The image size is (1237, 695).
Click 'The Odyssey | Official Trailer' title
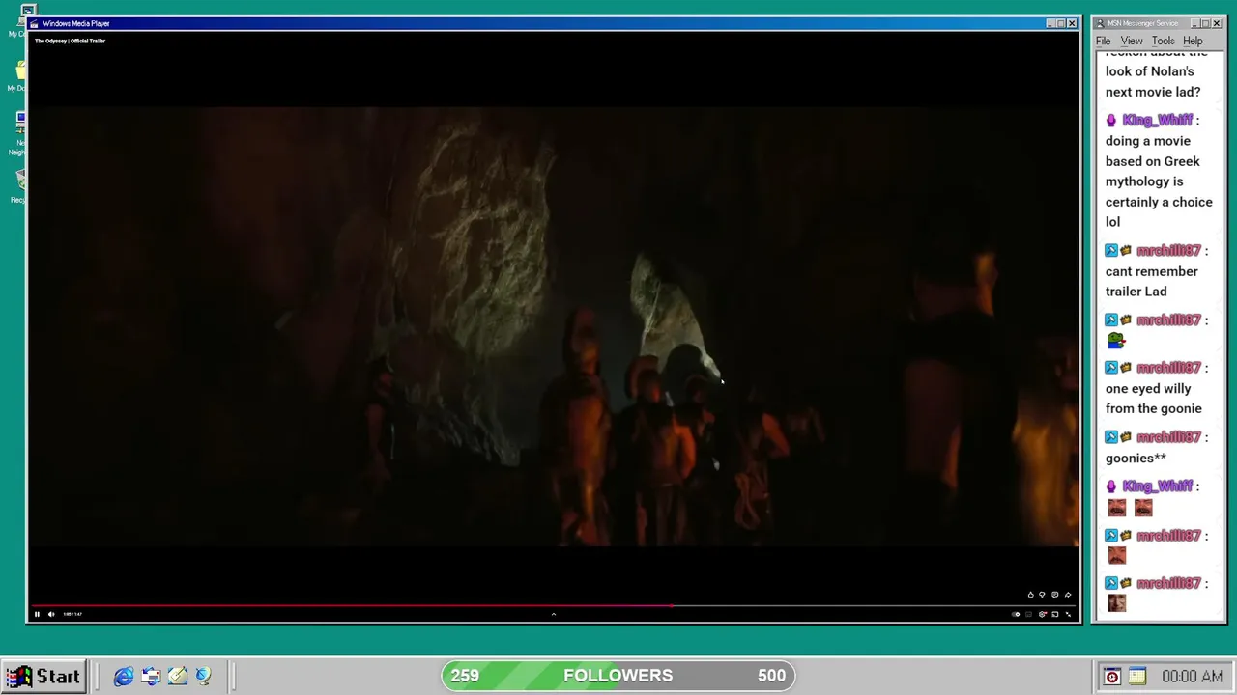pos(70,41)
